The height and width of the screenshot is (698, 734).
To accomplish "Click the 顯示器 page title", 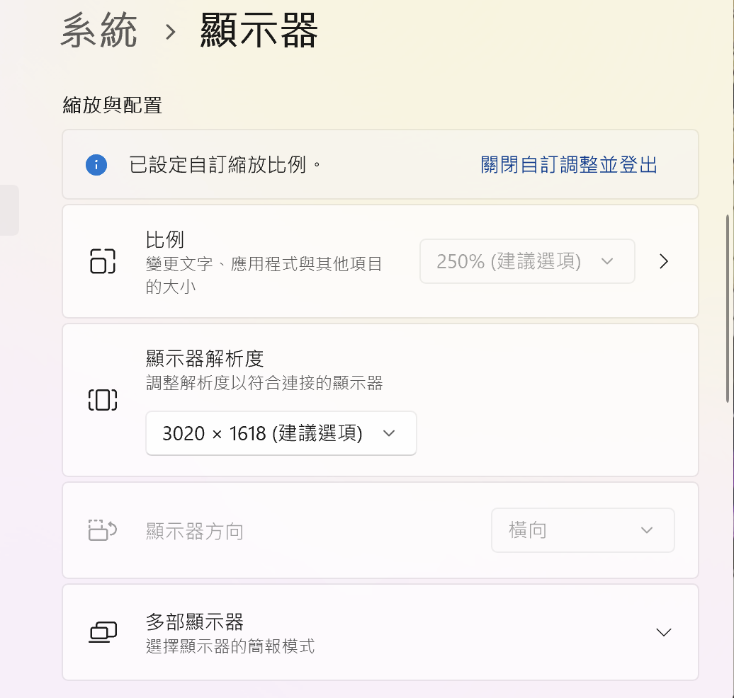I will [259, 32].
